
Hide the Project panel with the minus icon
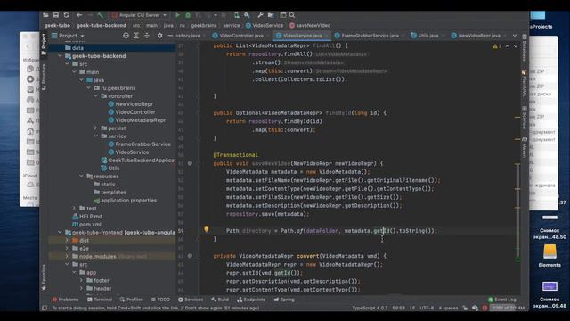[170, 36]
